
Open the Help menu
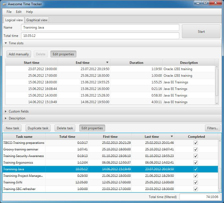tap(29, 12)
